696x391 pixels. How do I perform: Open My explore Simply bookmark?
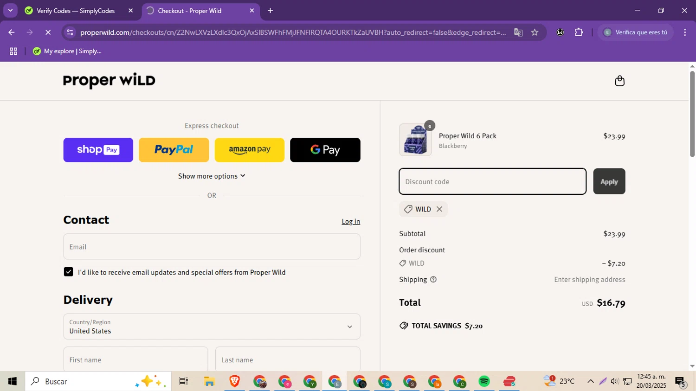tap(67, 51)
